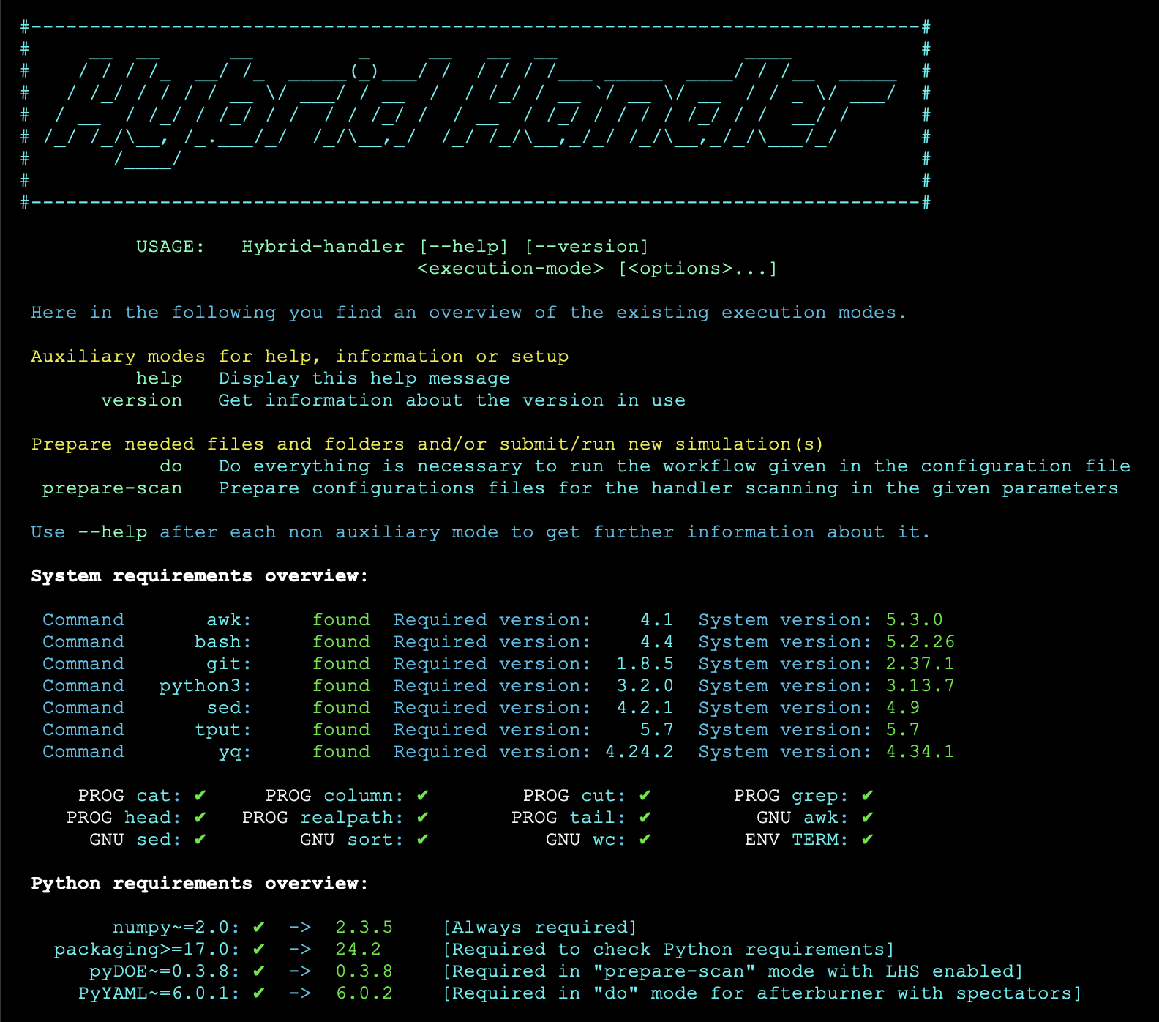Click the check mark after pyDOE~=0.3.8
Viewport: 1159px width, 1022px height.
pyautogui.click(x=259, y=971)
